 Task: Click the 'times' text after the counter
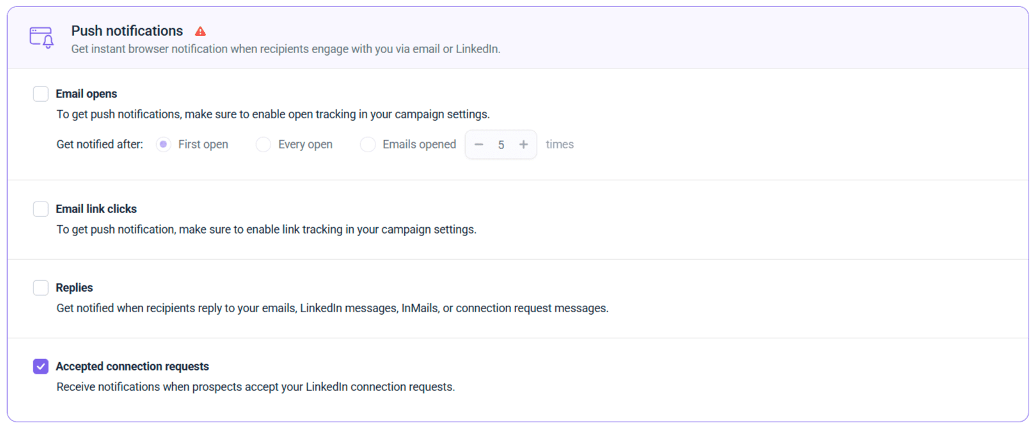point(560,145)
